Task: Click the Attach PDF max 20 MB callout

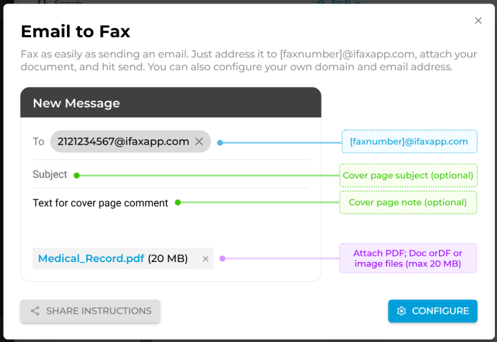Action: point(407,258)
